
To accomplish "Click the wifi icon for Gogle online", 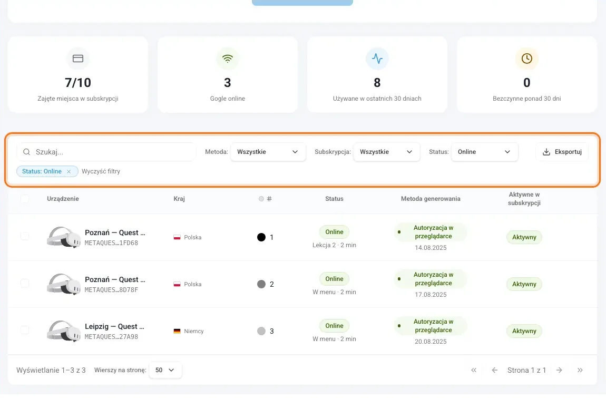I will (x=228, y=59).
